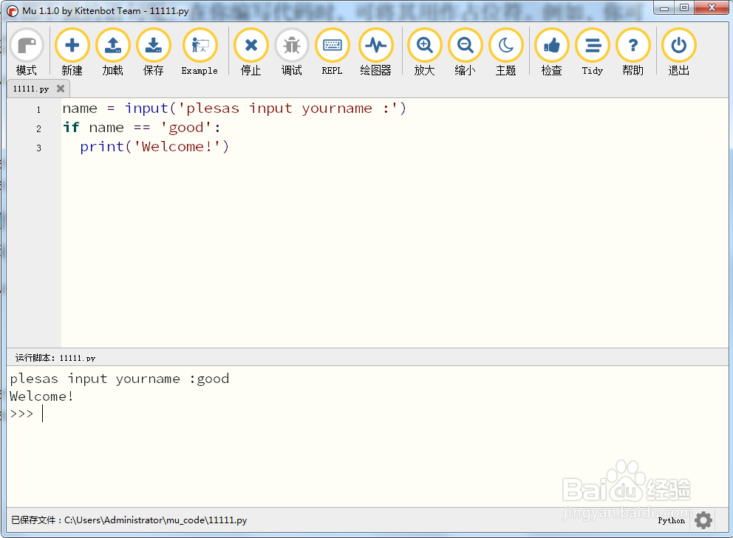Open 帮助 help documentation
The height and width of the screenshot is (538, 733).
(633, 45)
